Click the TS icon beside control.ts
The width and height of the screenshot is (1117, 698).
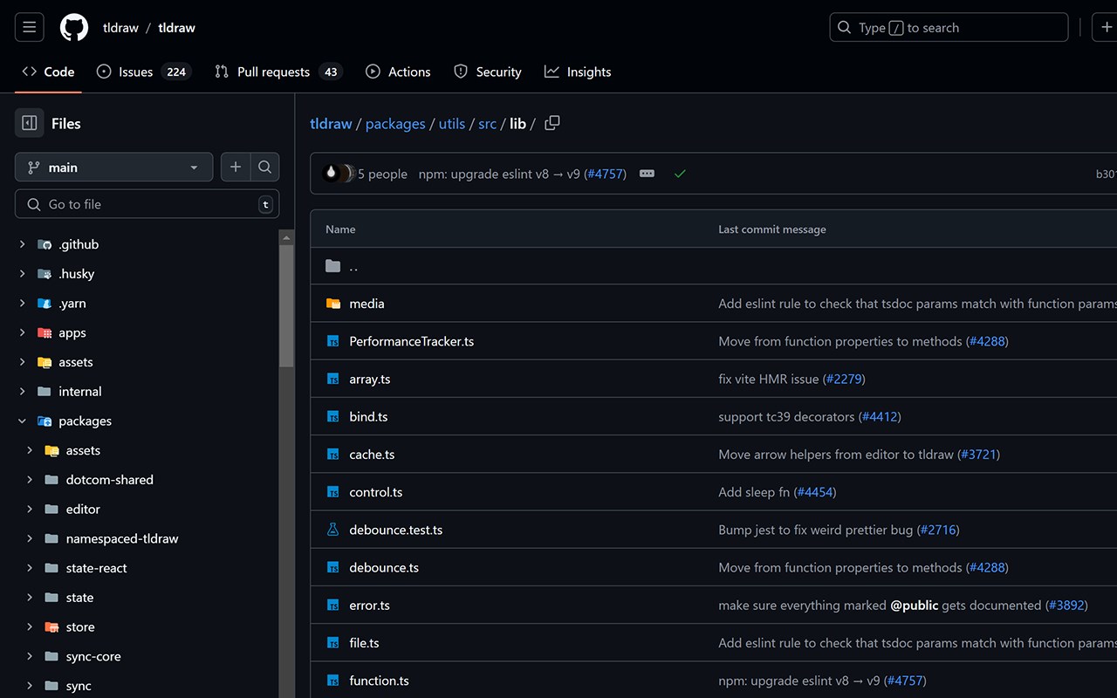point(332,492)
